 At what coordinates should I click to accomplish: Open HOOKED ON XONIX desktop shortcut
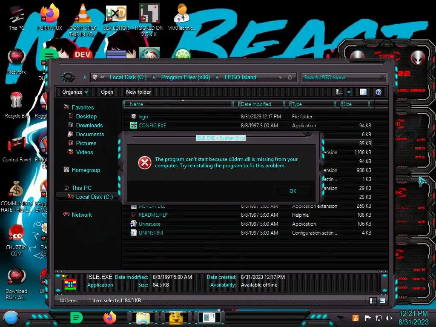pyautogui.click(x=149, y=20)
